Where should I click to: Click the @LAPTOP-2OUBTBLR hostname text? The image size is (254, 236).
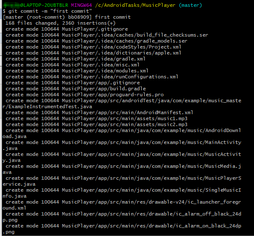[x=44, y=5]
